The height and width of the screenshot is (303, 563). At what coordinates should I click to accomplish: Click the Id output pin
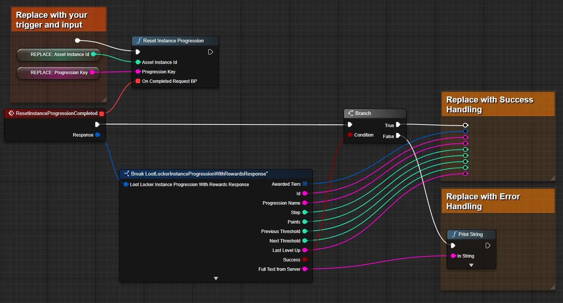pos(305,194)
